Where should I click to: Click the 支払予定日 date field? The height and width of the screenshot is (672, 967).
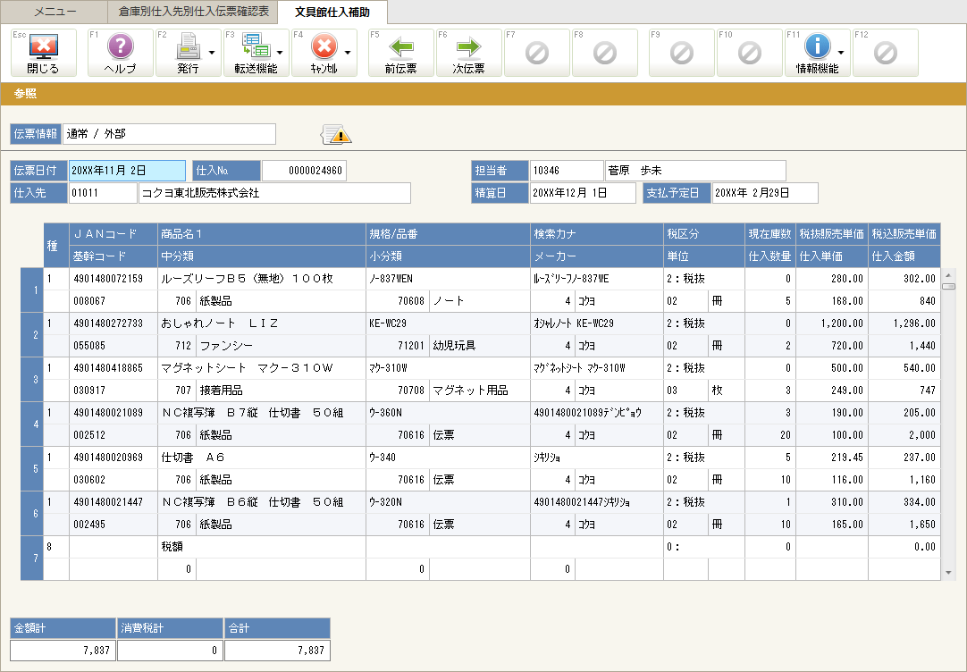click(x=765, y=193)
